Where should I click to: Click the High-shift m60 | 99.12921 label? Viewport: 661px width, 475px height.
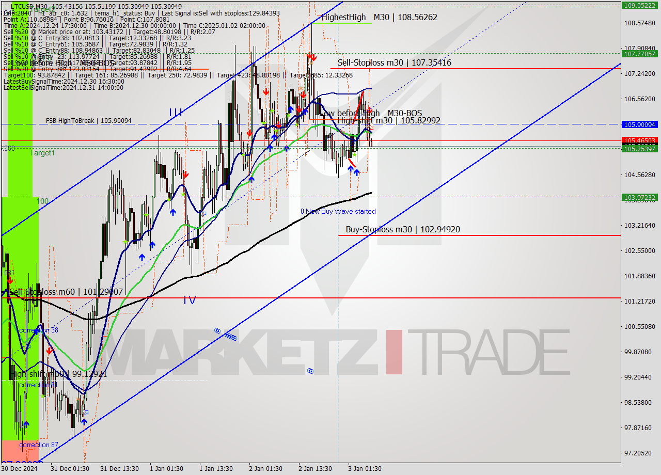point(58,373)
